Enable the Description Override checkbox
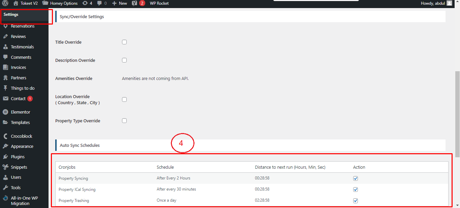 tap(124, 60)
